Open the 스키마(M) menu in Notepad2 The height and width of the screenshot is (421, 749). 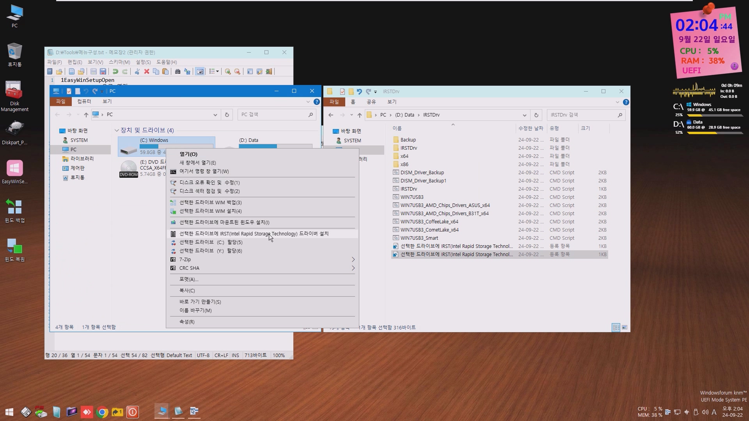119,62
